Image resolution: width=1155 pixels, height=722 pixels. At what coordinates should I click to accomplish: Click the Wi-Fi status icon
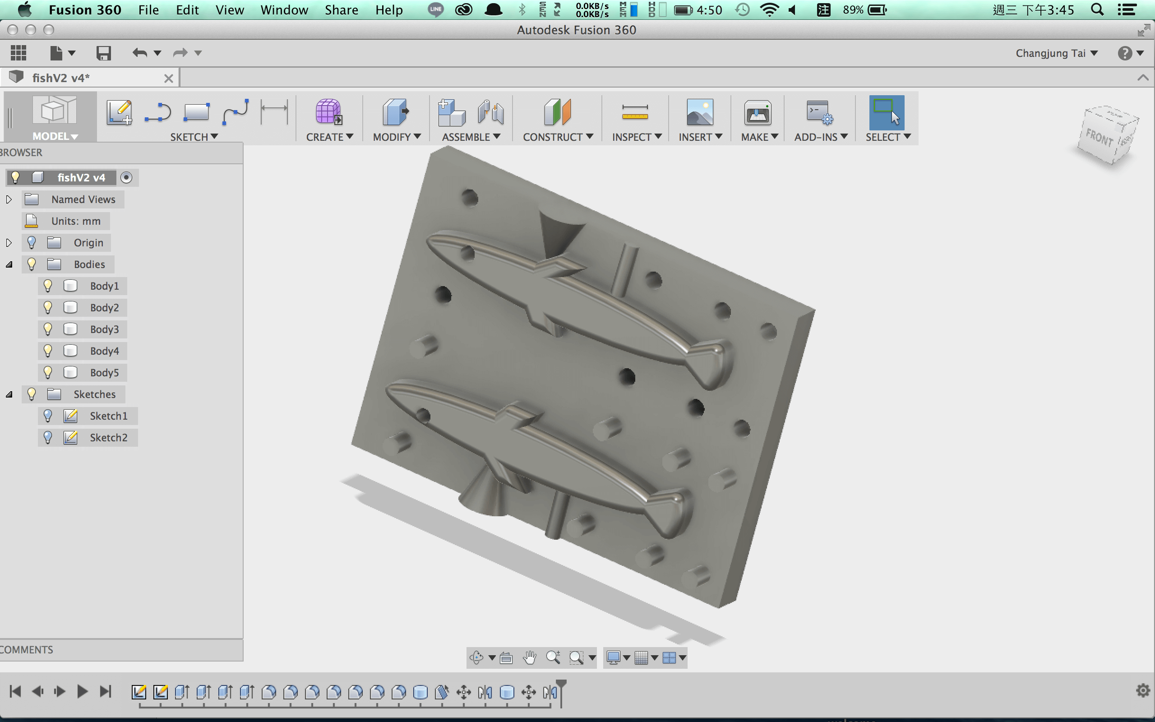tap(769, 9)
